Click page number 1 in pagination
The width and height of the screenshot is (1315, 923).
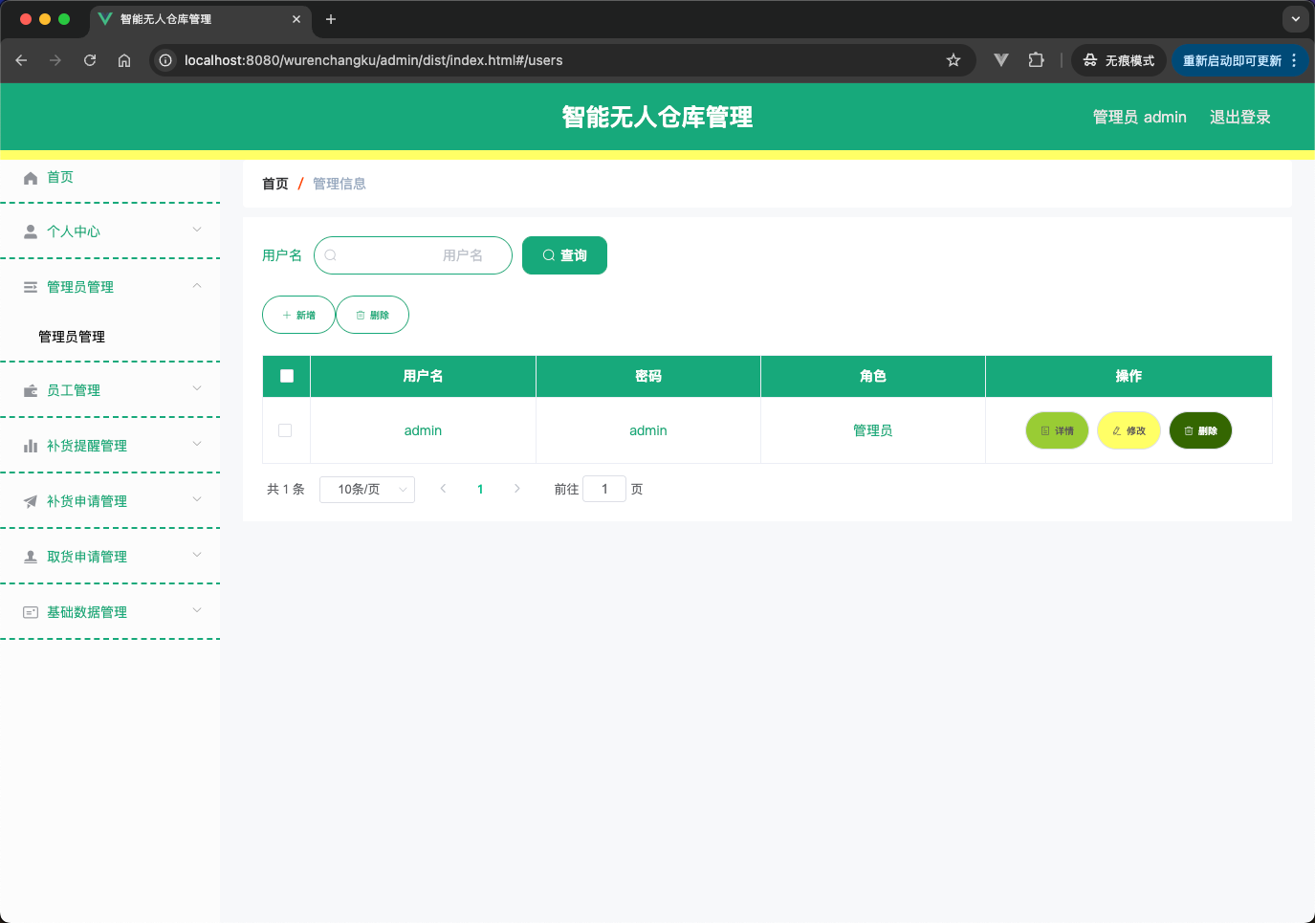pos(480,489)
